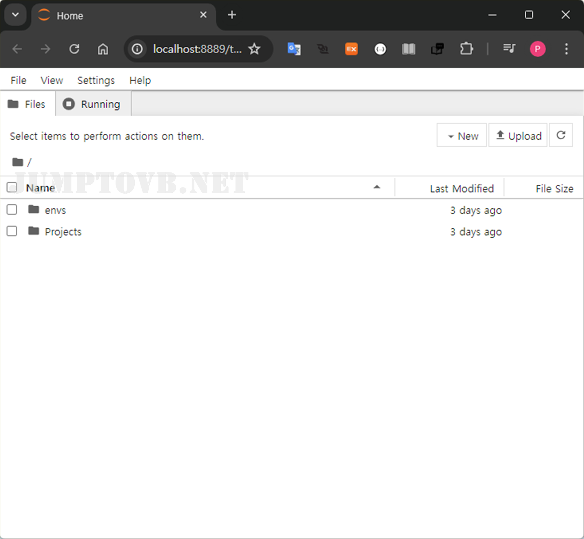Viewport: 584px width, 539px height.
Task: Toggle the select-all checkbox beside Name
Action: tap(12, 187)
